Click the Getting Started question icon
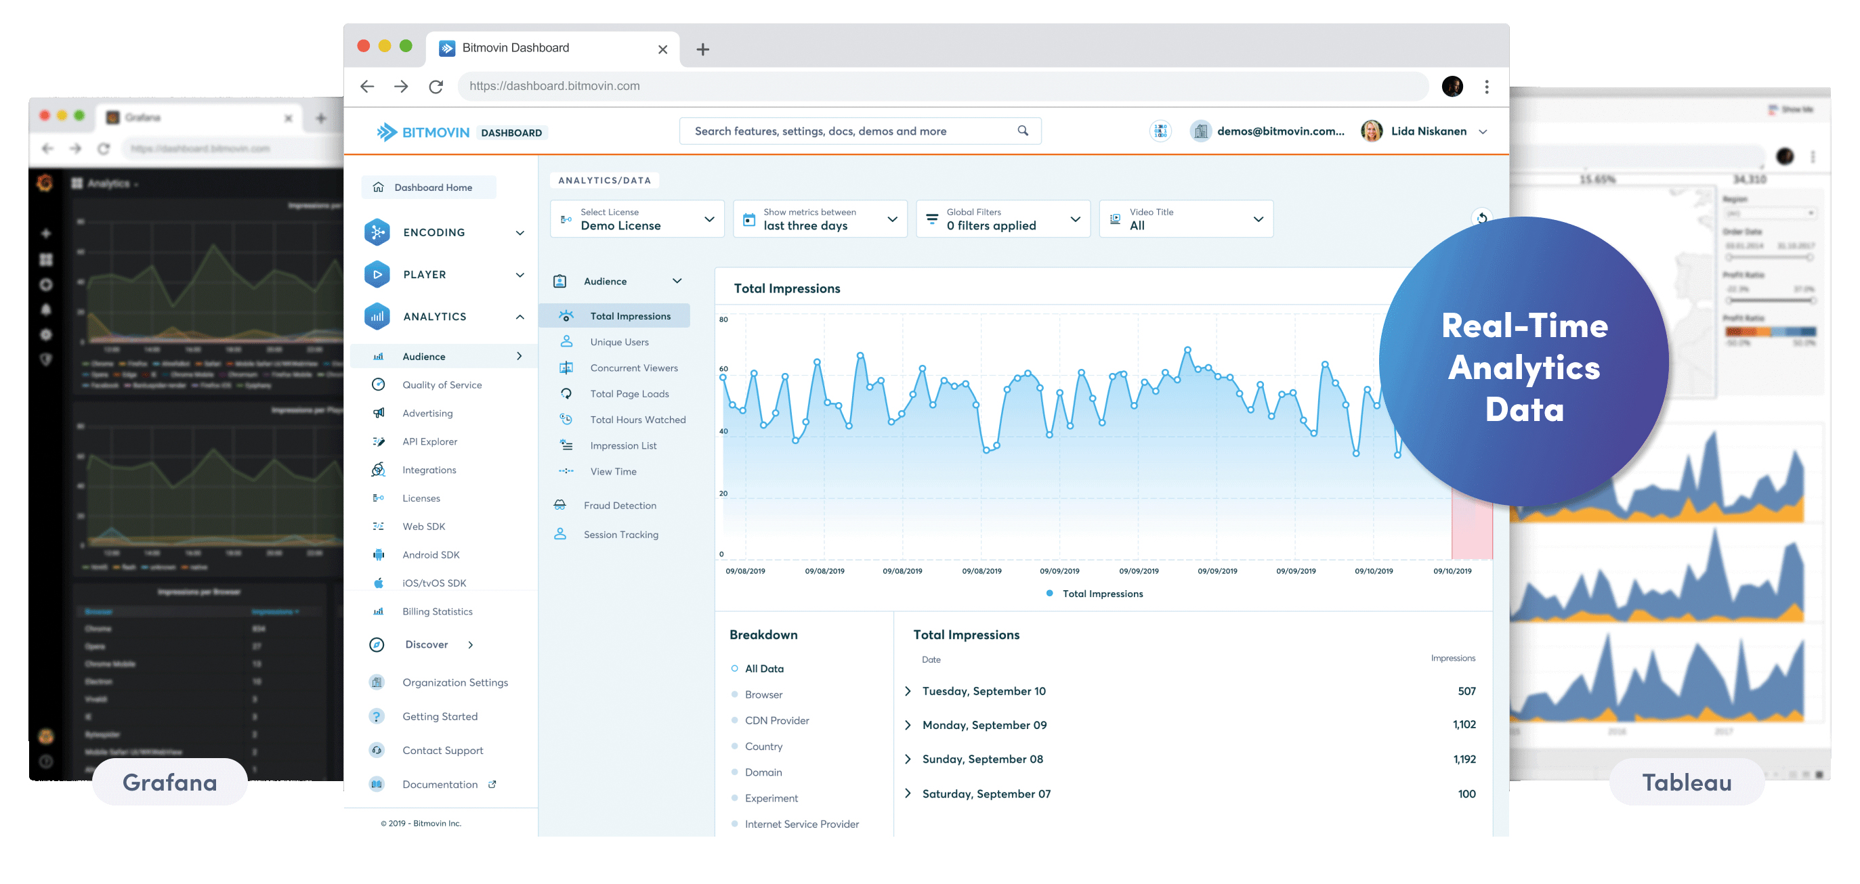The height and width of the screenshot is (884, 1860). click(376, 716)
